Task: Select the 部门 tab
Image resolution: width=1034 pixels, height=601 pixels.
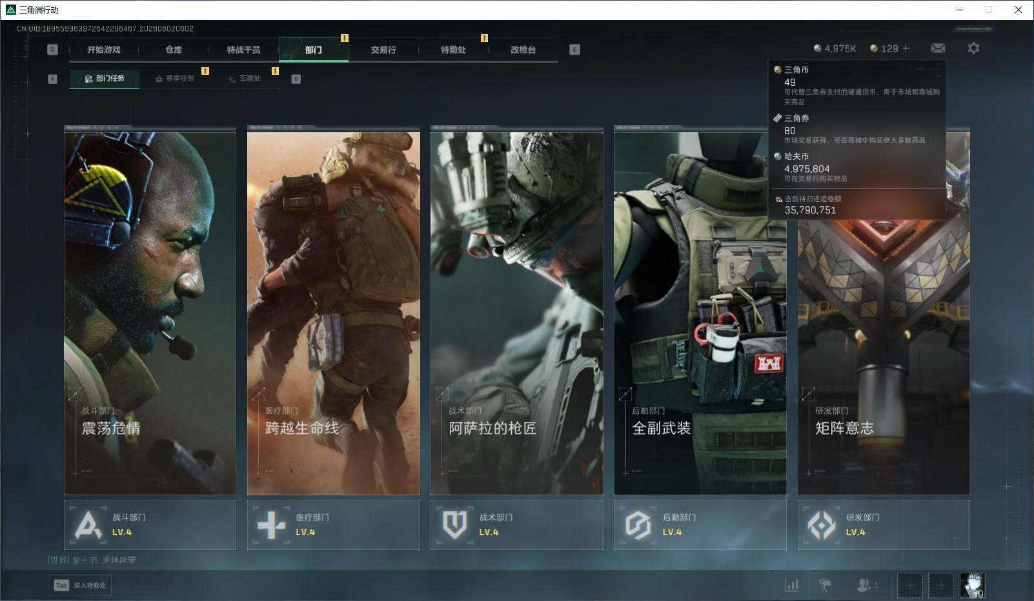Action: [314, 50]
